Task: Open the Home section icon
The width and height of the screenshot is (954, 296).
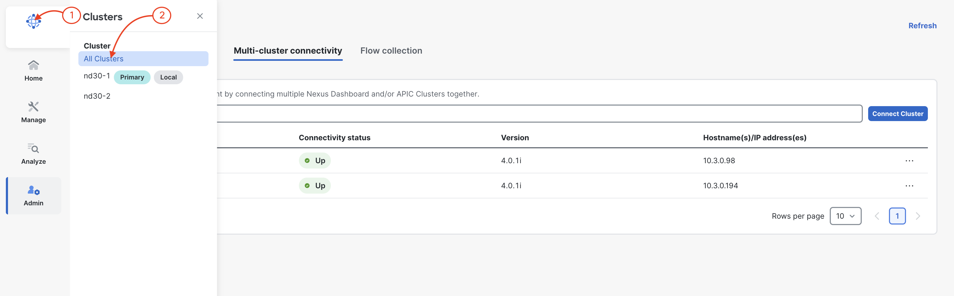Action: (x=33, y=65)
